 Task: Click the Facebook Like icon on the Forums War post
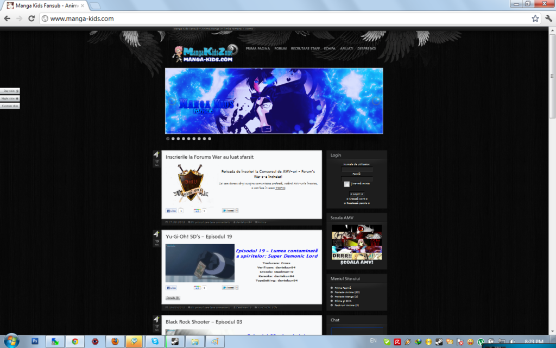pos(170,210)
